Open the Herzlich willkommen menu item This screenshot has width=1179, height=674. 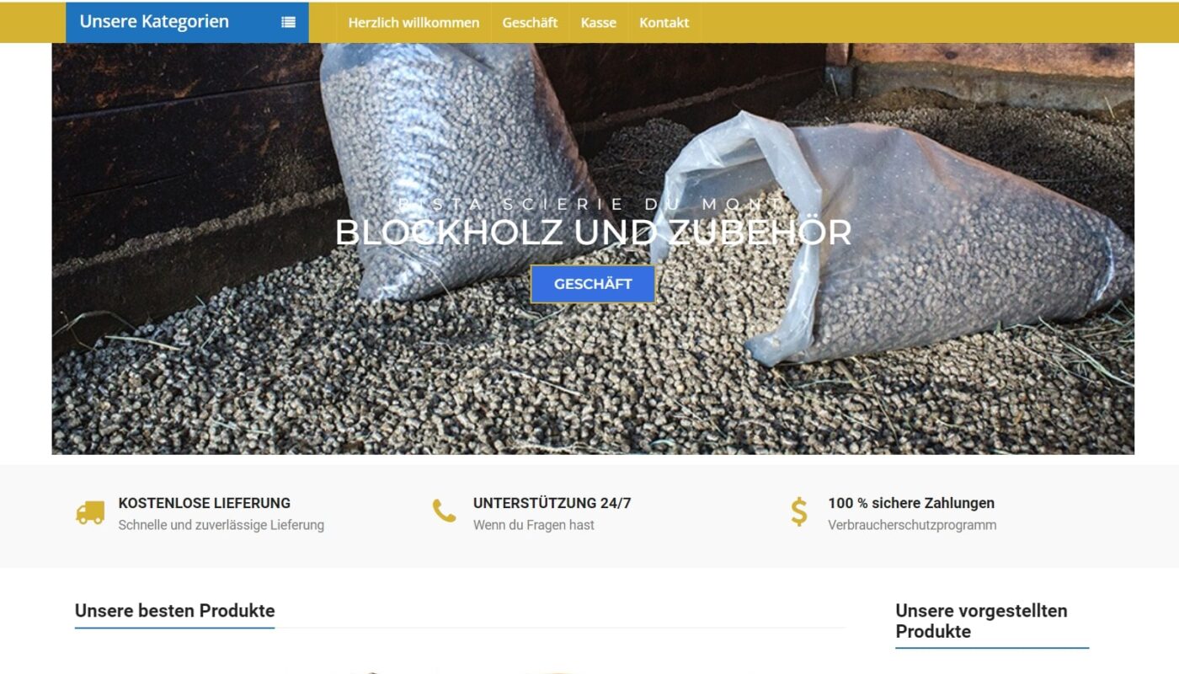pyautogui.click(x=413, y=23)
